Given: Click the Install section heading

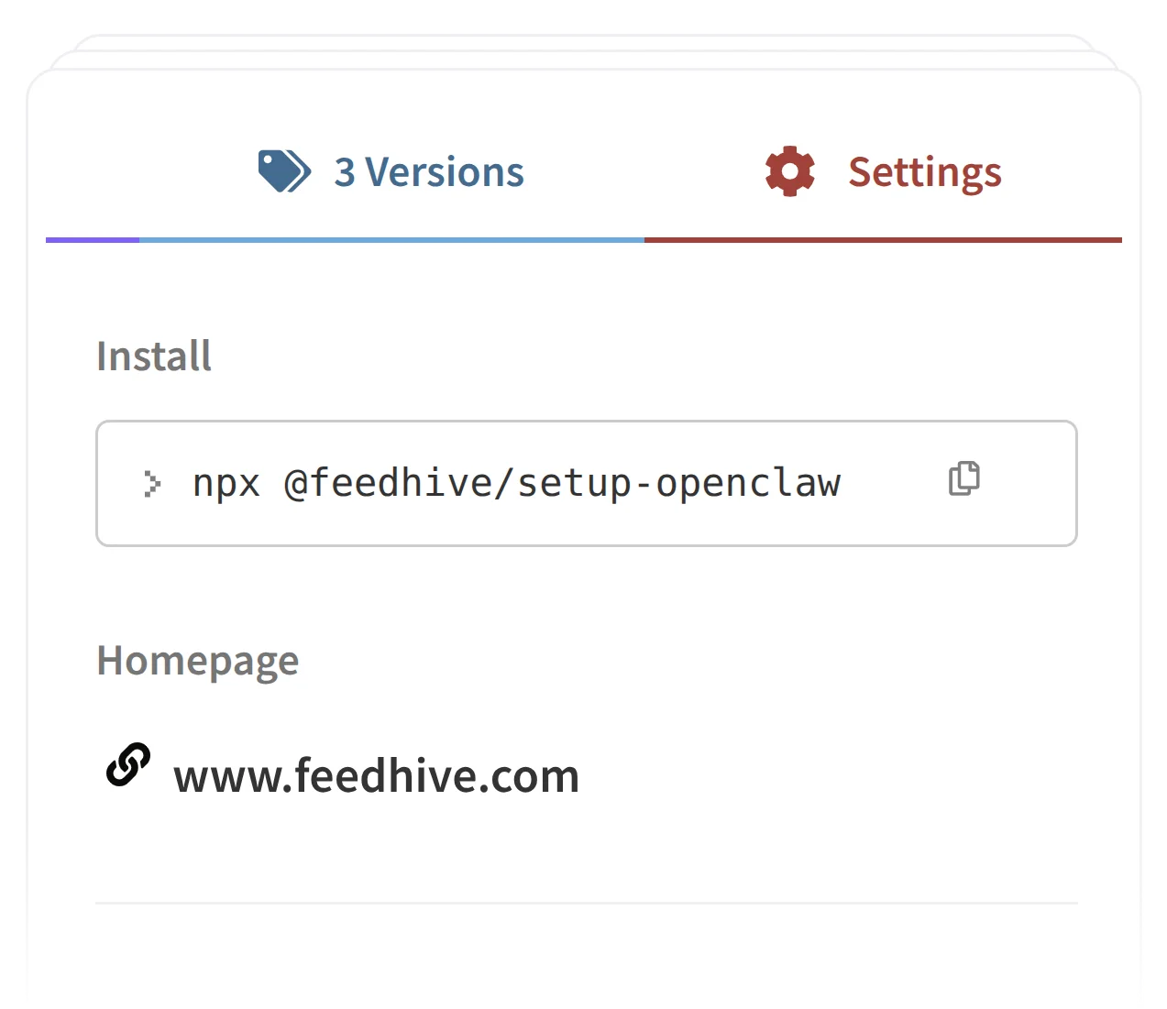Looking at the screenshot, I should 153,356.
